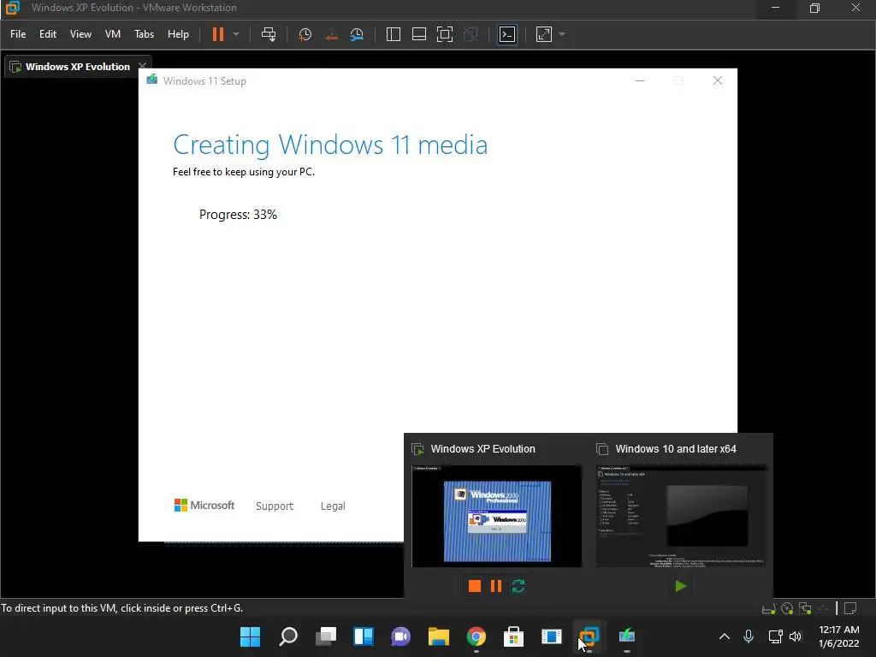Send Ctrl+Alt+Del to the VM
This screenshot has width=876, height=657.
click(x=269, y=34)
